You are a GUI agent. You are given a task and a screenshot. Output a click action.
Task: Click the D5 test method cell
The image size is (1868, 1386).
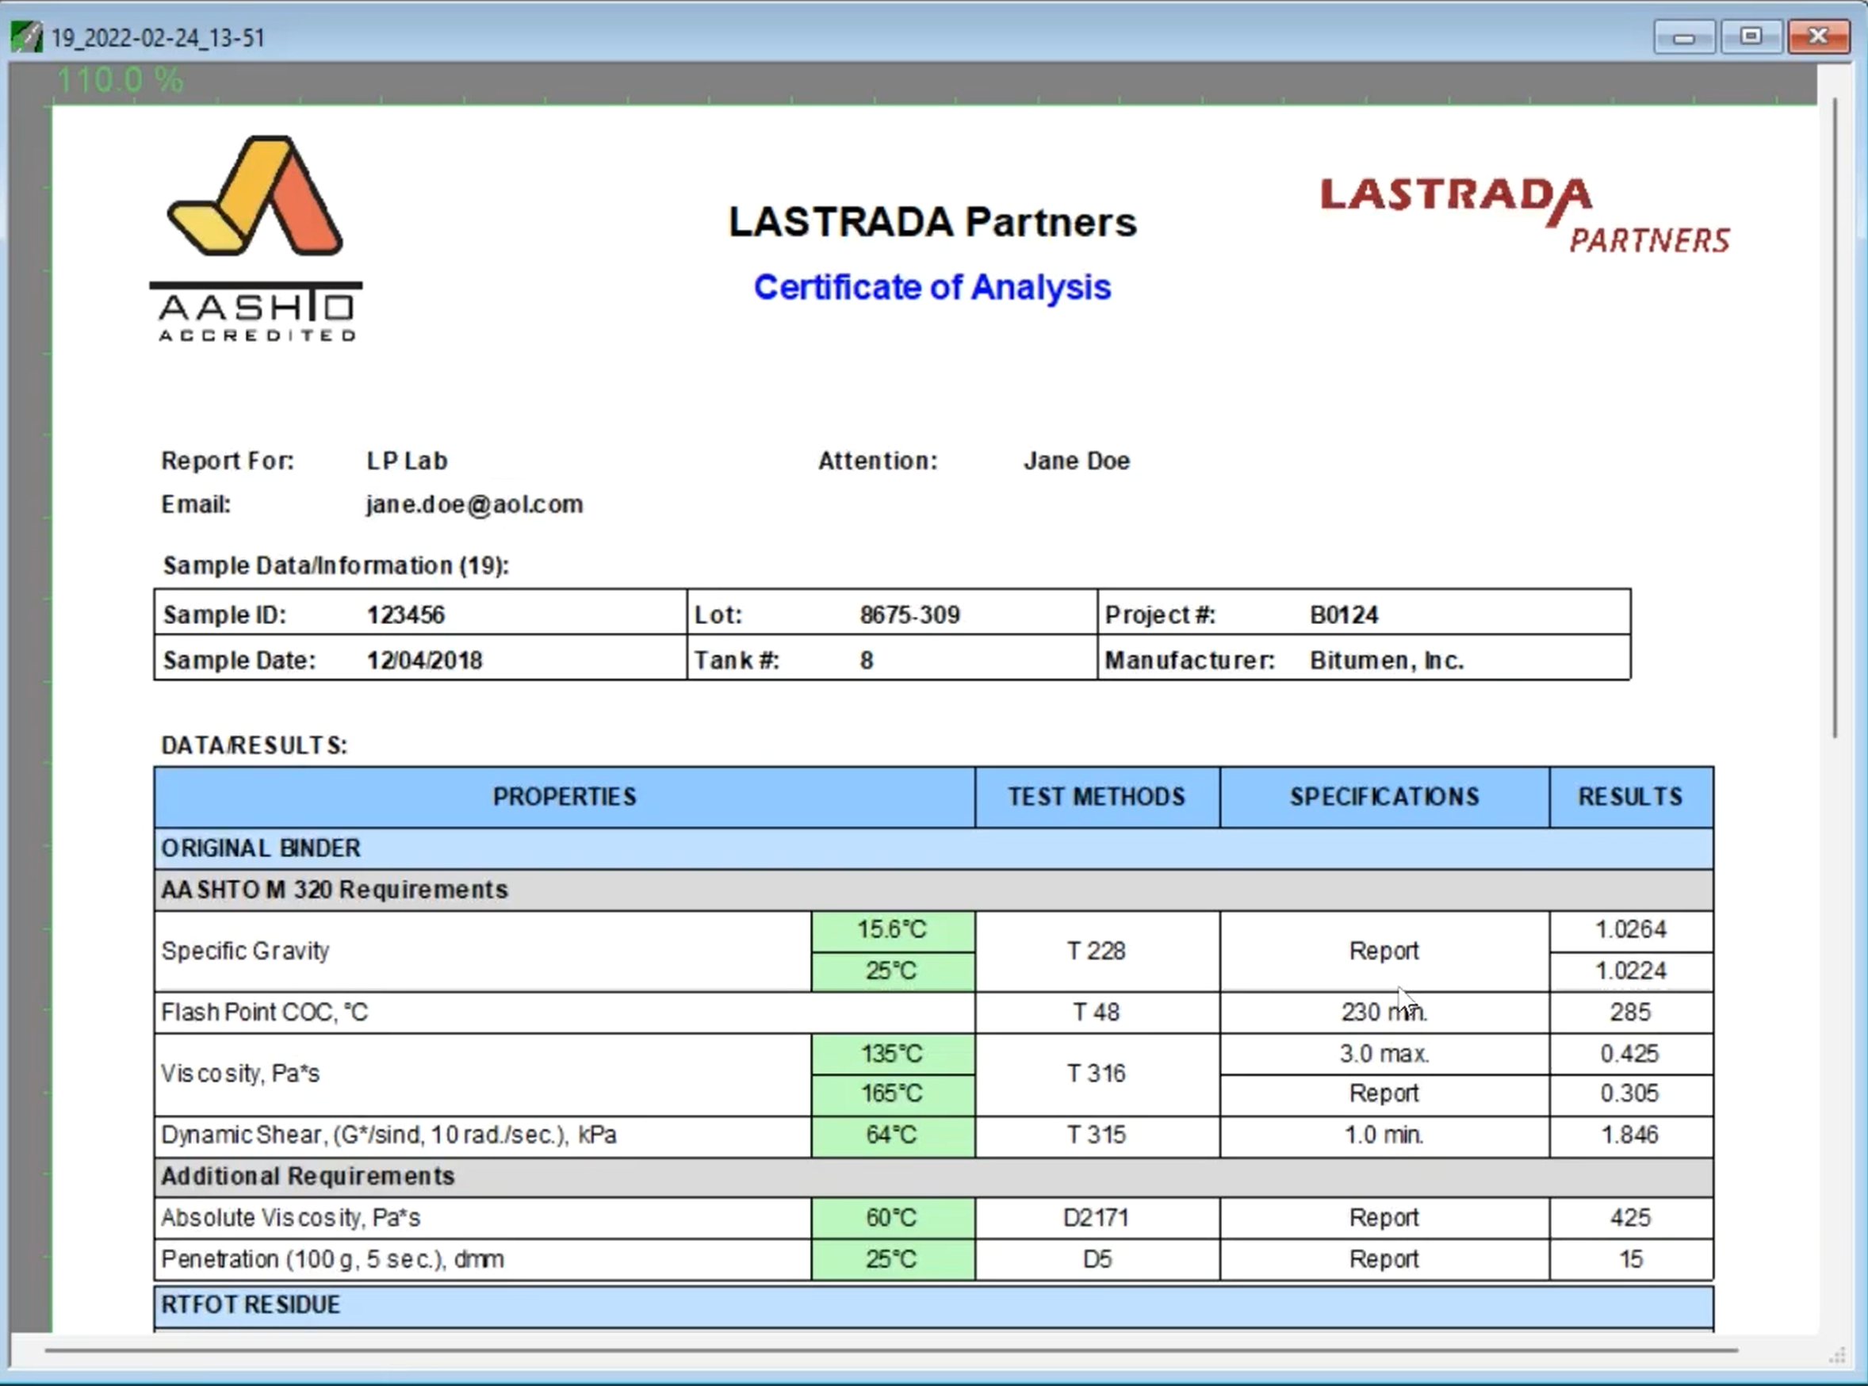point(1097,1259)
